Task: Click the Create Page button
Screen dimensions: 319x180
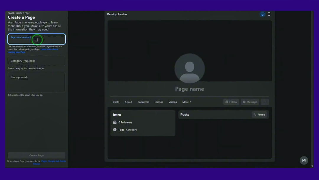Action: coord(37,155)
